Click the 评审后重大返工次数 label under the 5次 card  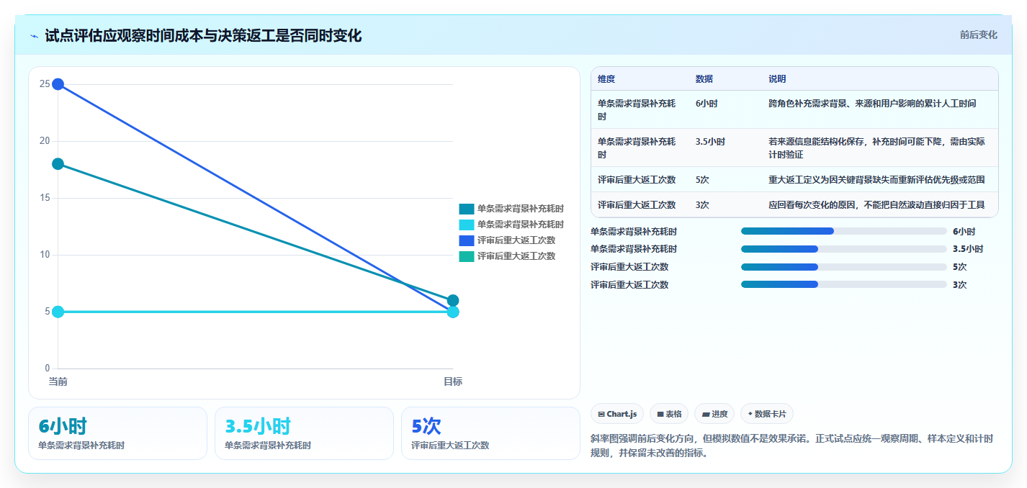pos(450,446)
